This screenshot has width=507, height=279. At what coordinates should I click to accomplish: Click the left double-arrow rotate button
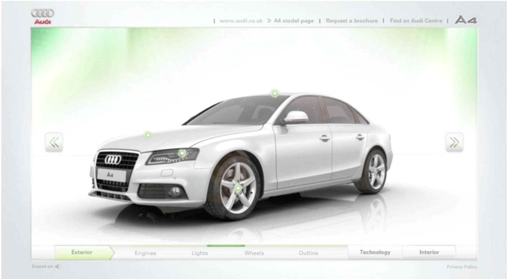click(54, 142)
